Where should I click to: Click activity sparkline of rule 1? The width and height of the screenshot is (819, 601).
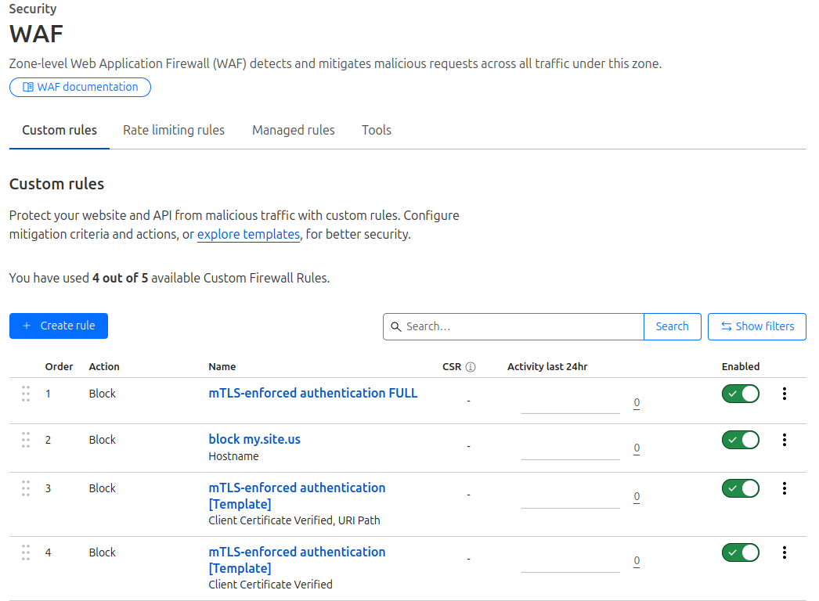(570, 404)
